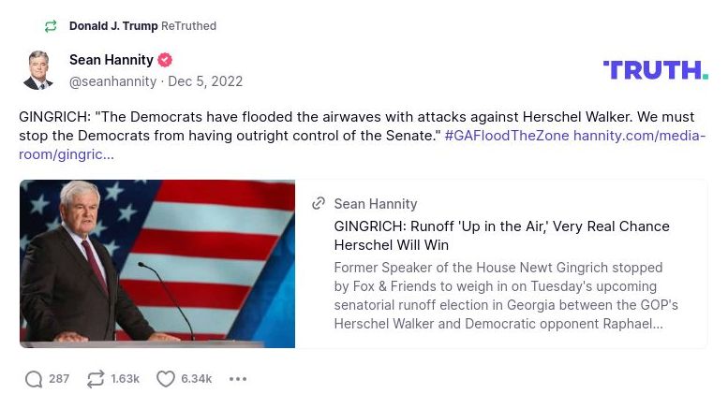Open the @seanhannity handle

point(112,81)
